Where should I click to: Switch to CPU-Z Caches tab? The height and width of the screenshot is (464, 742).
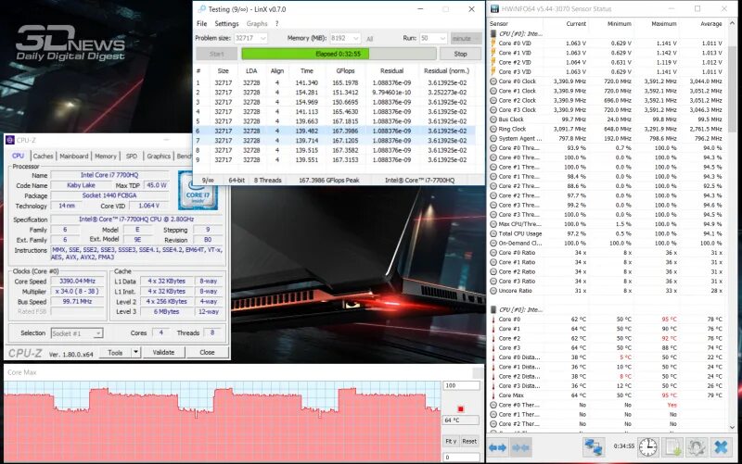tap(43, 156)
